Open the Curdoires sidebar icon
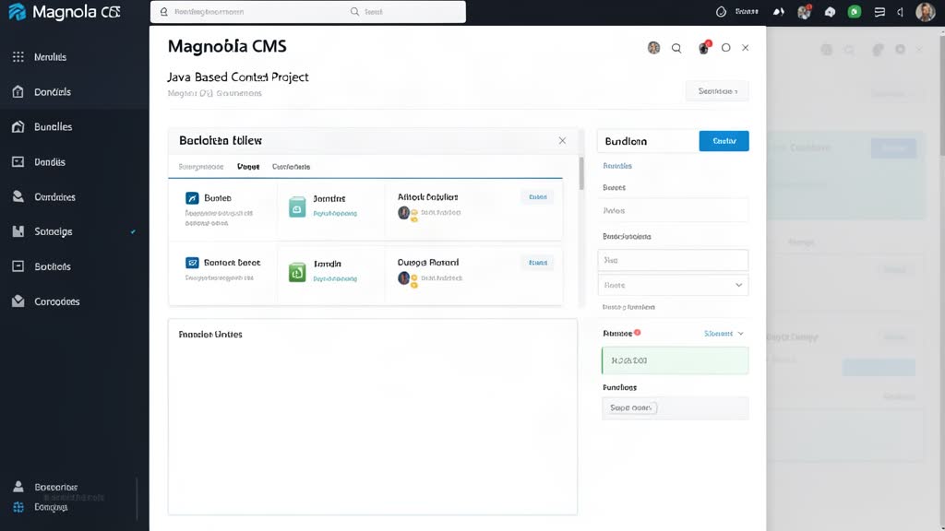 tap(18, 196)
